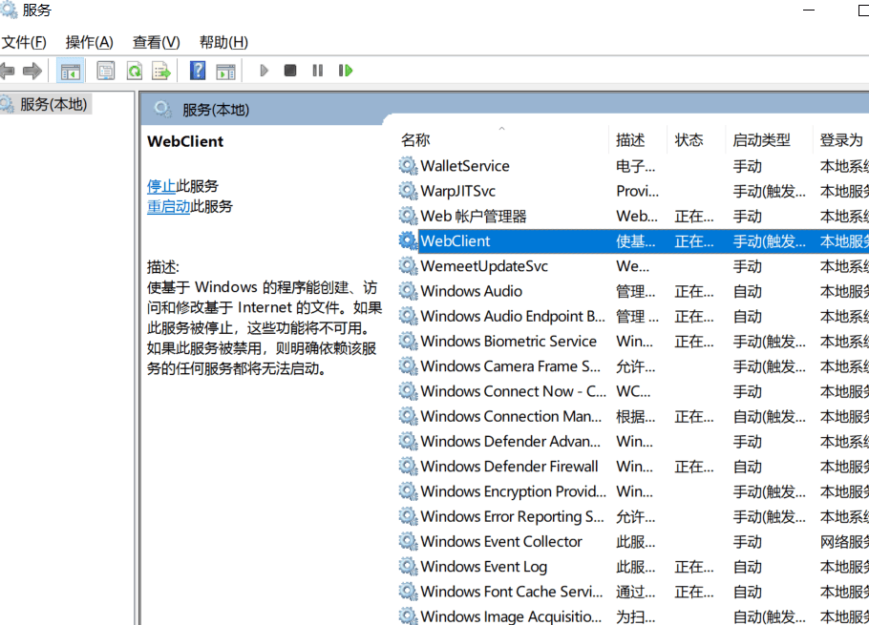Export the service list
The height and width of the screenshot is (625, 869).
point(159,70)
